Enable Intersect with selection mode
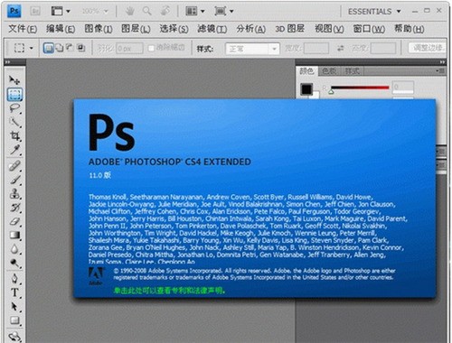452x343 pixels. point(81,48)
